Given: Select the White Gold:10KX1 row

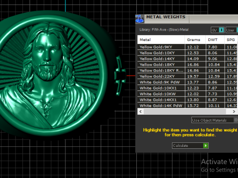Looking at the screenshot, I should tap(187, 88).
